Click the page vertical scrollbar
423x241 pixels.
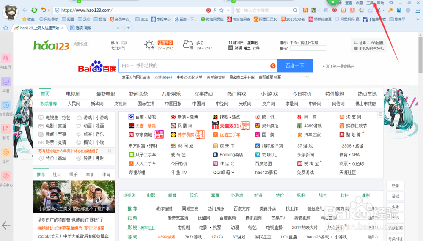[x=420, y=55]
